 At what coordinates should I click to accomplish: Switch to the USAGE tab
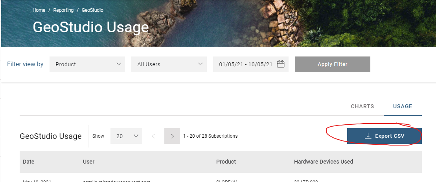coord(403,107)
